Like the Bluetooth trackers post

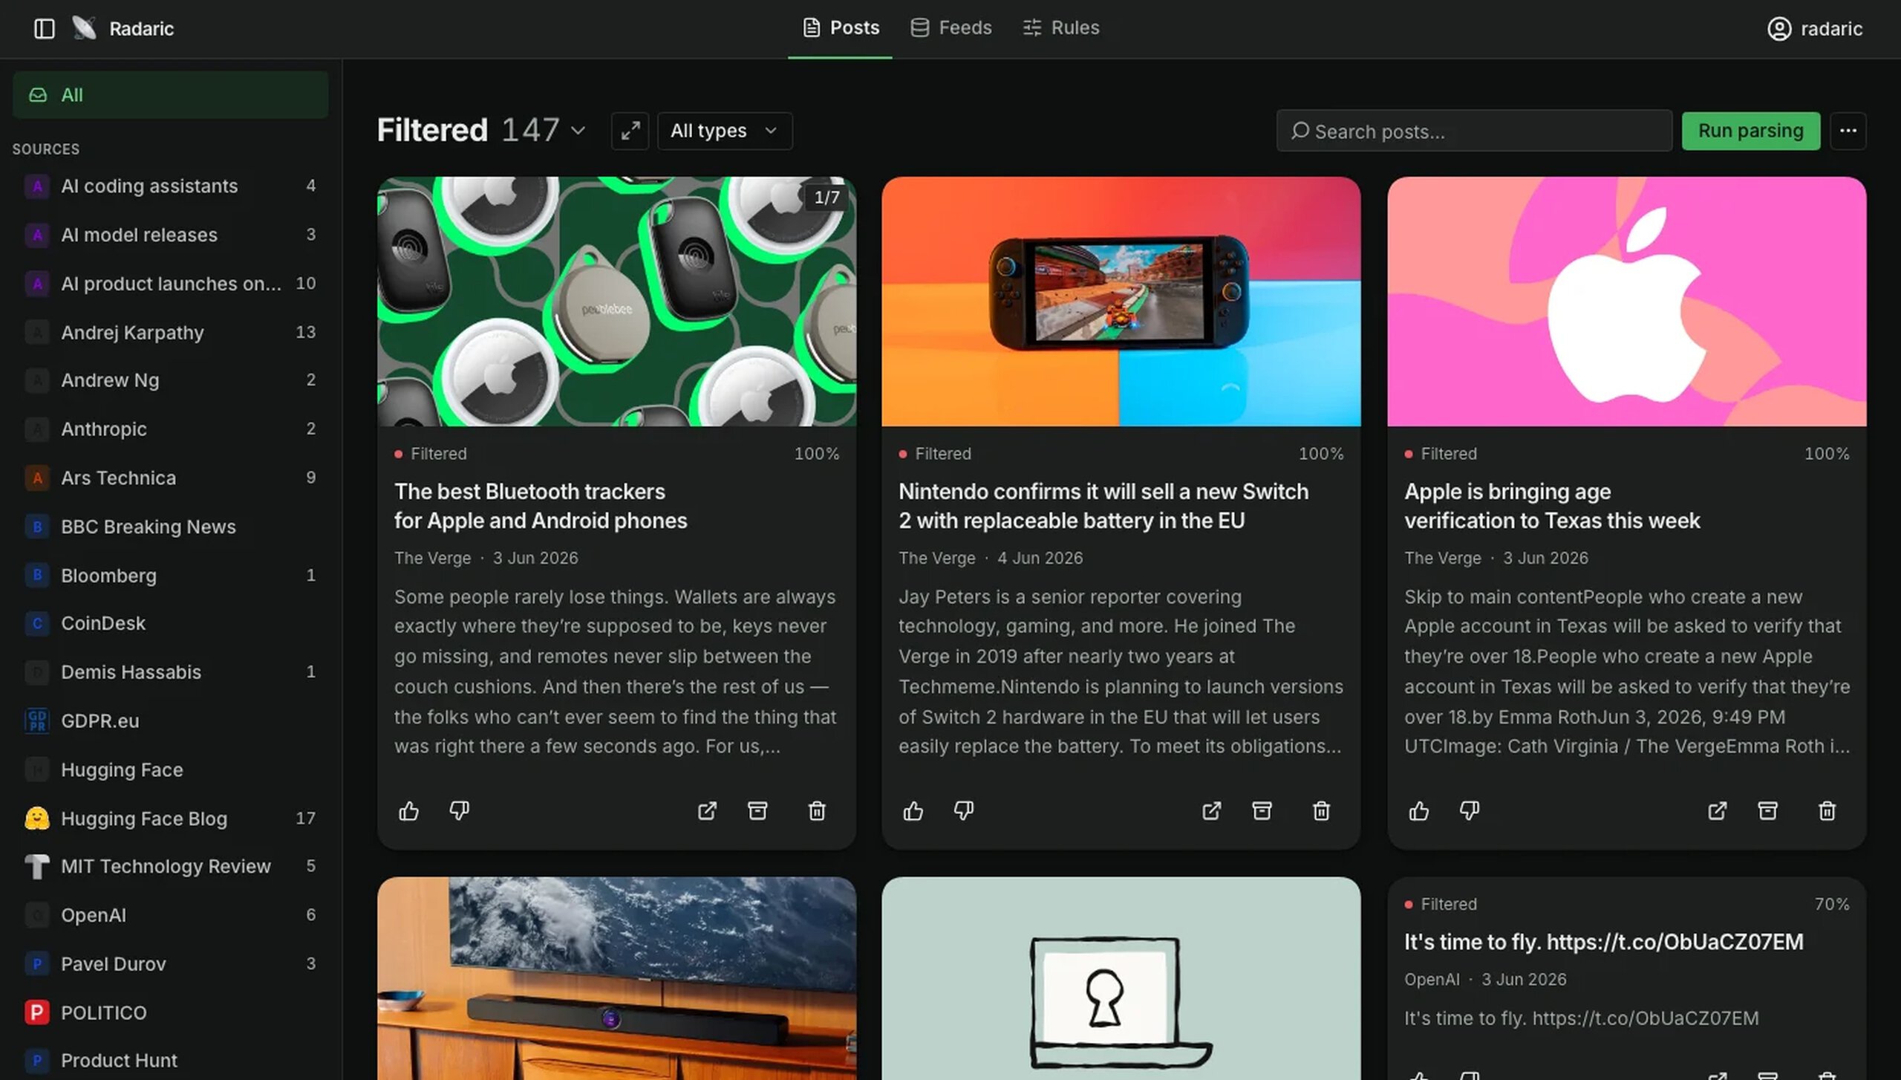click(408, 810)
